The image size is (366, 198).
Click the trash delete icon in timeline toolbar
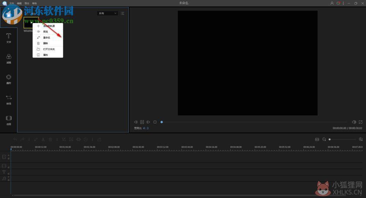[50, 139]
